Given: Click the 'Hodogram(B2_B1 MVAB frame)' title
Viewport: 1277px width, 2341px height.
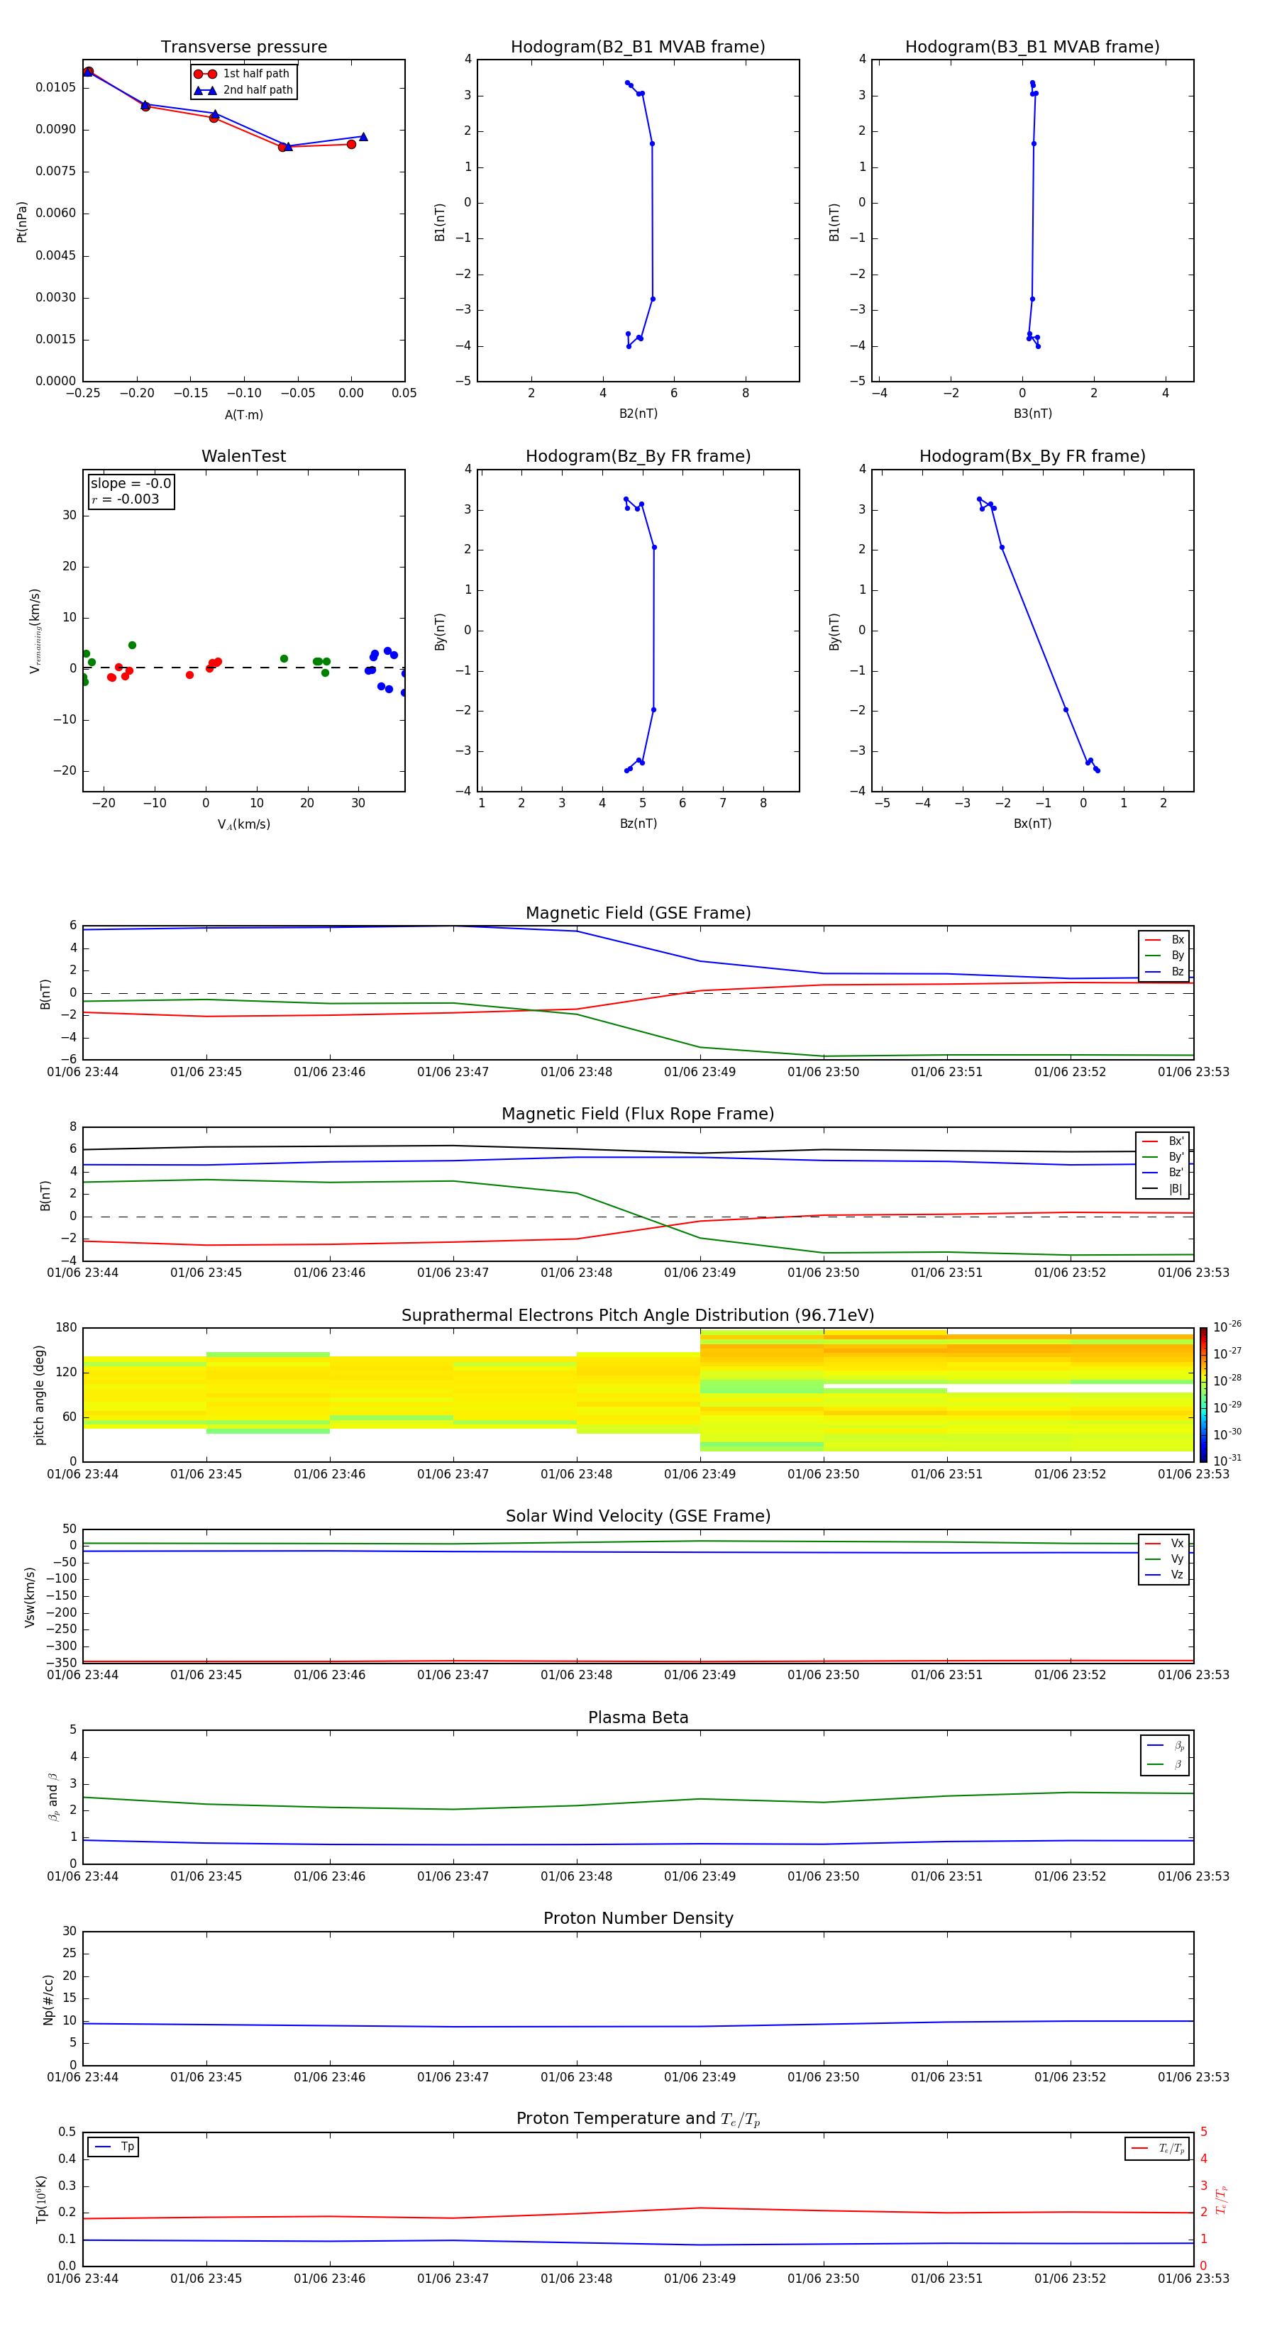Looking at the screenshot, I should 638,46.
